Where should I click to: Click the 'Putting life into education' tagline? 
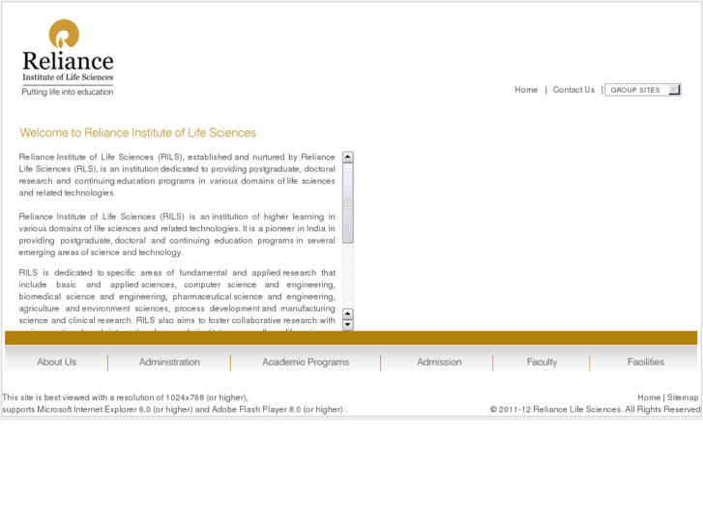[x=68, y=92]
